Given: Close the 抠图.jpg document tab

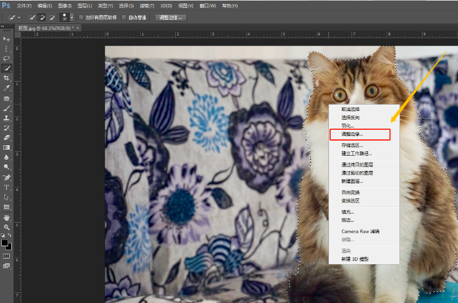Looking at the screenshot, I should coord(78,28).
